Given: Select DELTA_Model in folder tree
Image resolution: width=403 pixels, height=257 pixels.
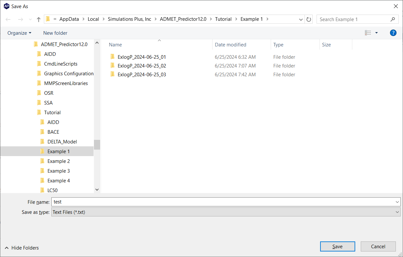Looking at the screenshot, I should (x=62, y=141).
